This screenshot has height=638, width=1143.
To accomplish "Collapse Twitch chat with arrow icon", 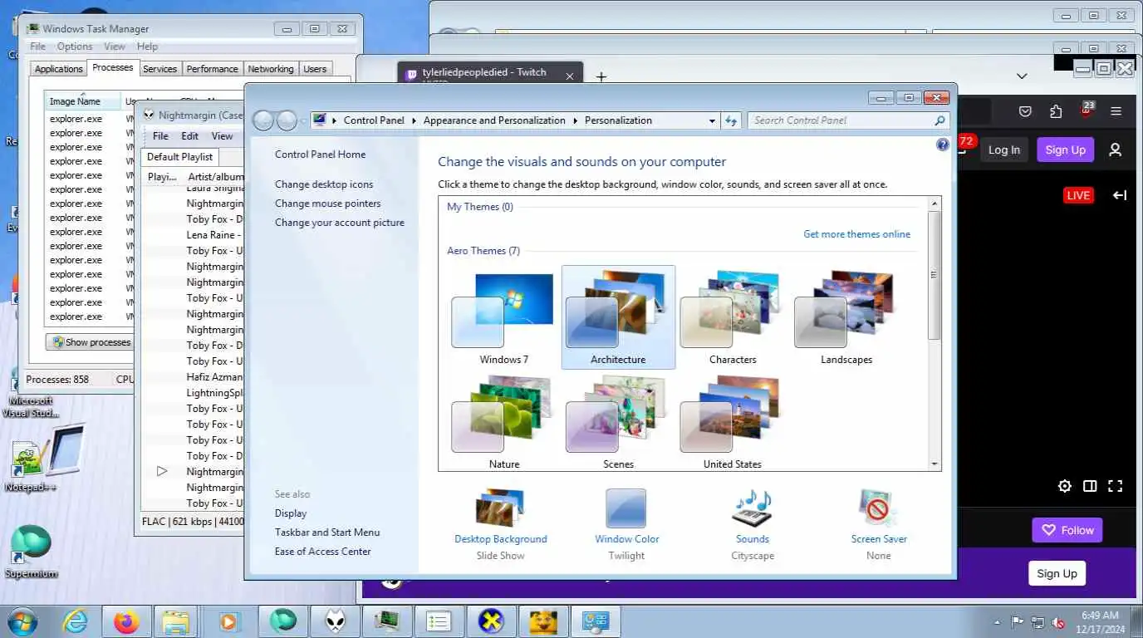I will pyautogui.click(x=1120, y=195).
